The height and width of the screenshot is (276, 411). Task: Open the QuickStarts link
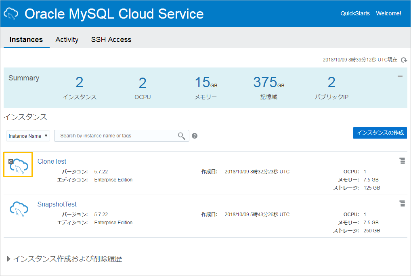pos(355,13)
